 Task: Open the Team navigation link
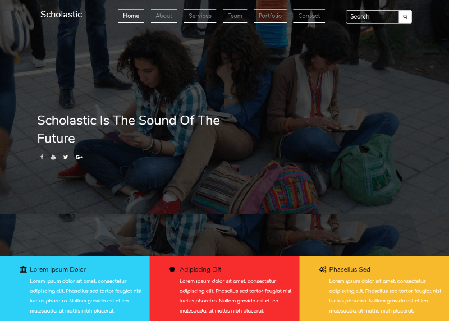pos(235,16)
